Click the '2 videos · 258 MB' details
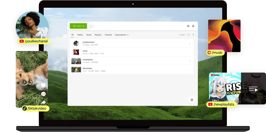266x132 pixels. tap(90, 62)
